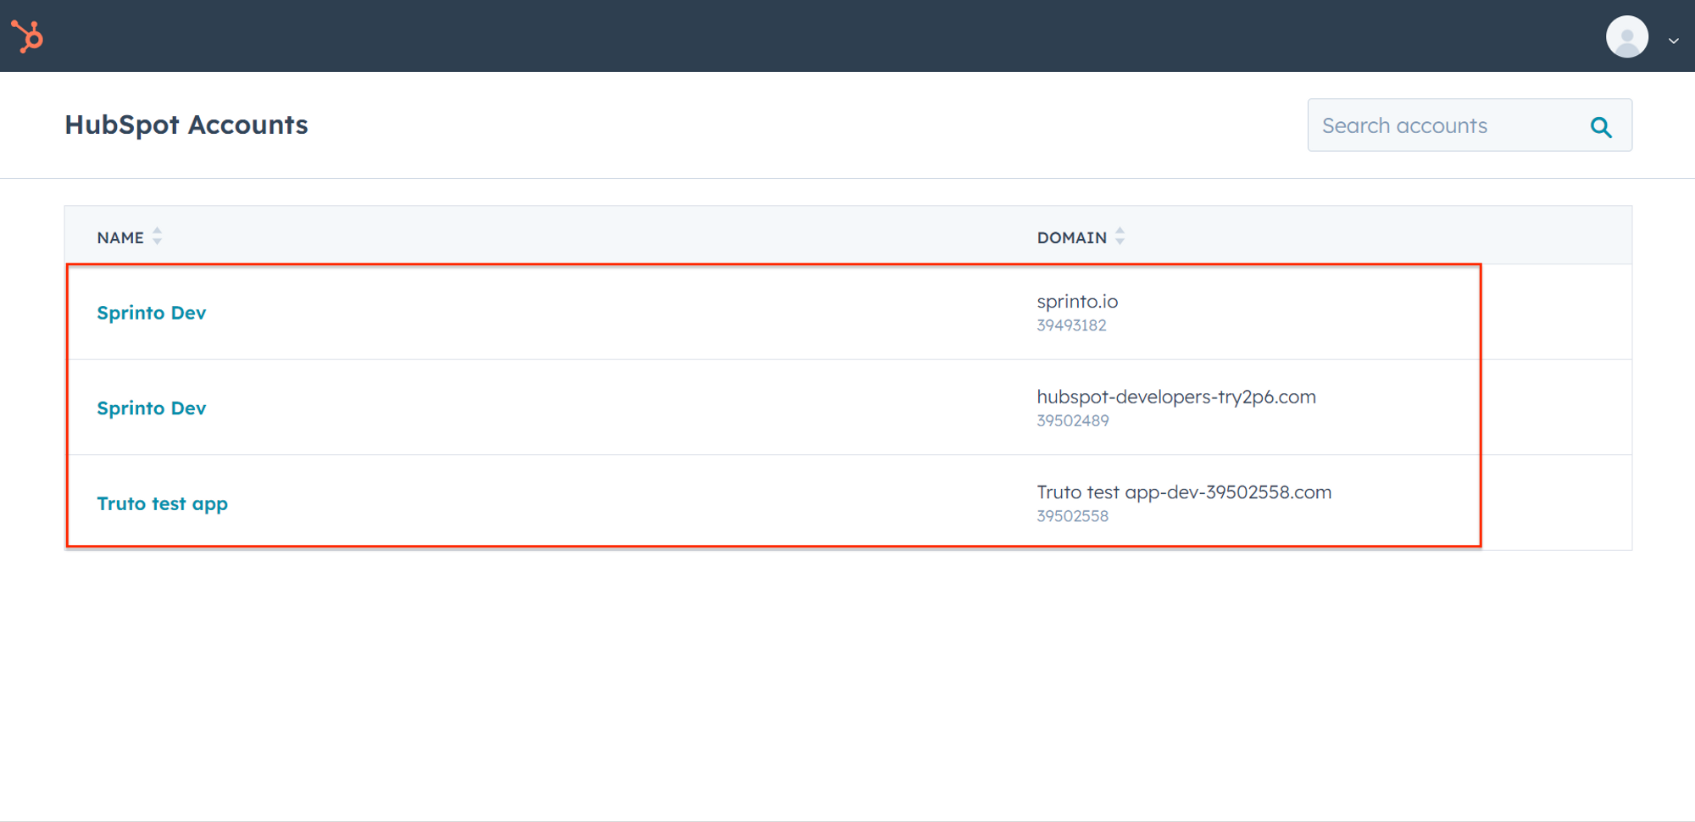The width and height of the screenshot is (1695, 822).
Task: Open Sprinto Dev account with hubspot-developers domain
Action: (x=152, y=408)
